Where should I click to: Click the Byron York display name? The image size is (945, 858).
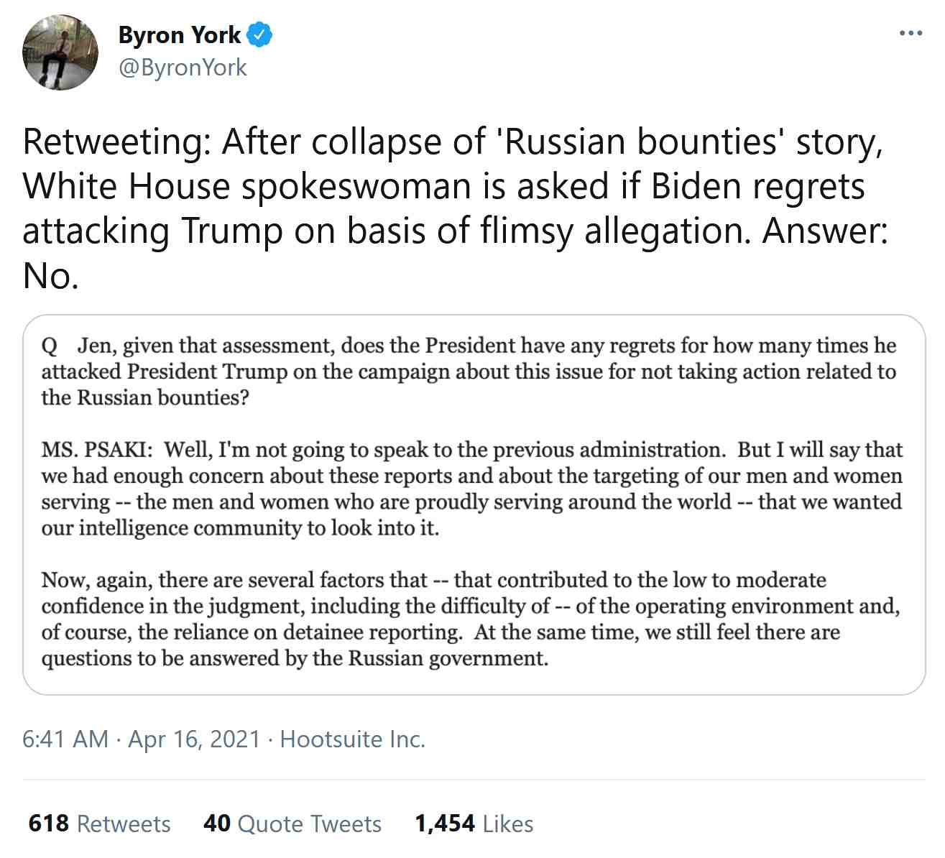[179, 34]
